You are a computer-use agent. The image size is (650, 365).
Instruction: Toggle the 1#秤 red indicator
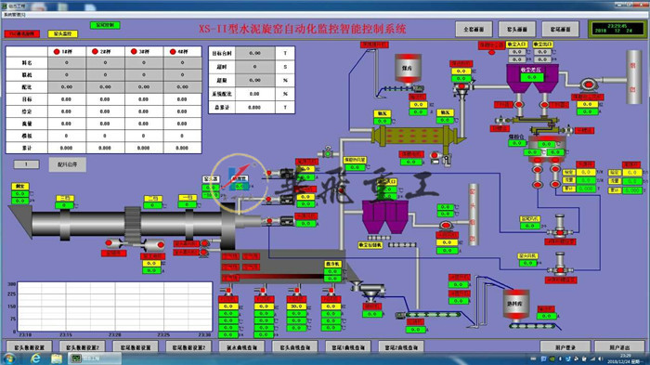pyautogui.click(x=57, y=51)
